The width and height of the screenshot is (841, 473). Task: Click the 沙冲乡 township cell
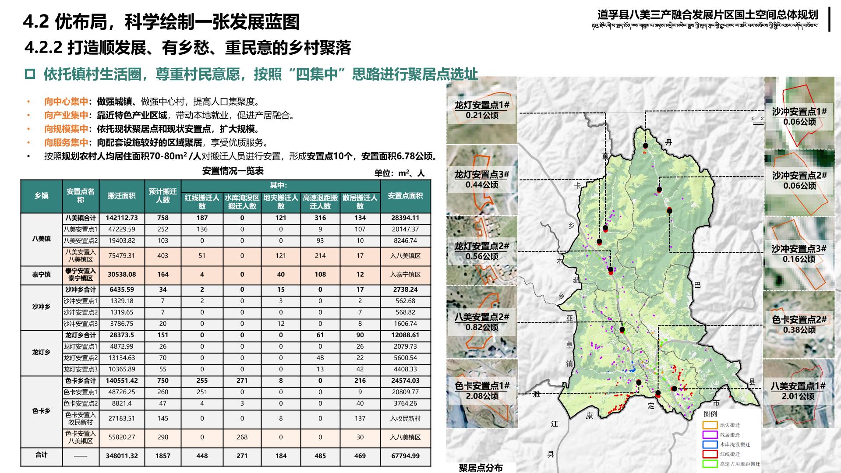pos(42,307)
